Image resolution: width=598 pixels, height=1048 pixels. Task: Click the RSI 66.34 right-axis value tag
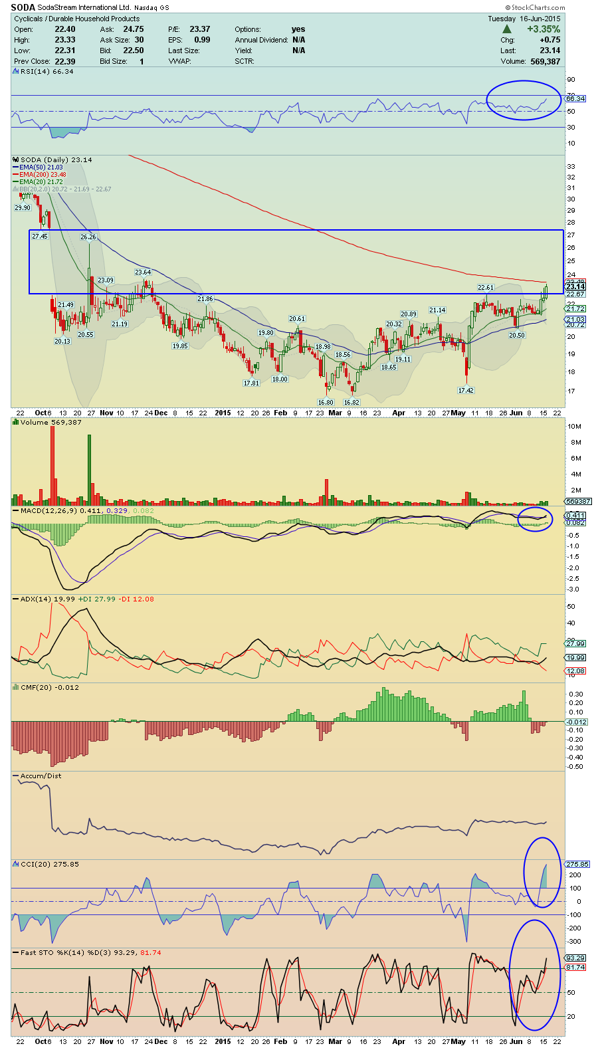(x=575, y=98)
